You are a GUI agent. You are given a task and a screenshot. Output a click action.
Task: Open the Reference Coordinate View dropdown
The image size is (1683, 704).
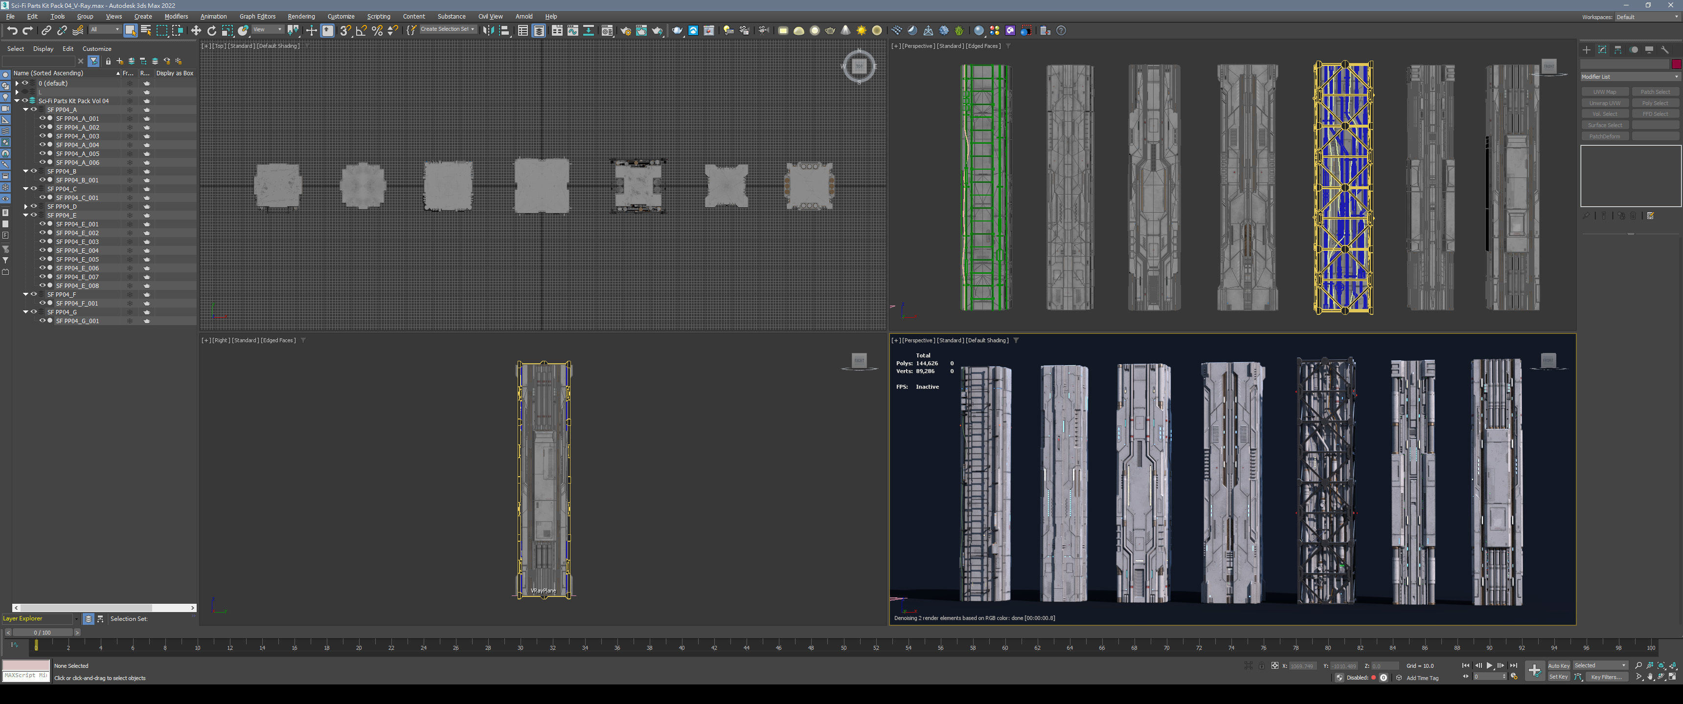pos(267,29)
